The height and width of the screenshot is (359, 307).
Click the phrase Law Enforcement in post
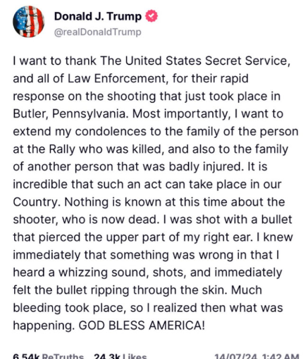coord(117,79)
